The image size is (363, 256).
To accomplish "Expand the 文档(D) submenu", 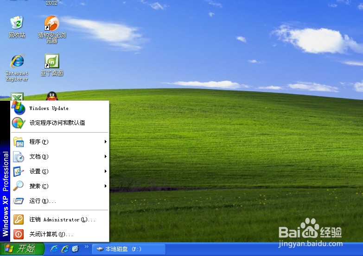I will [x=60, y=157].
